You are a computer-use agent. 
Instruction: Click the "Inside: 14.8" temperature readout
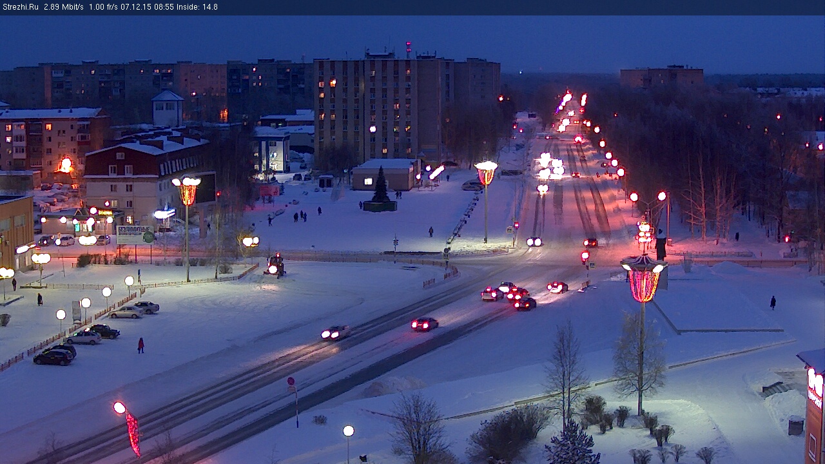click(x=197, y=7)
